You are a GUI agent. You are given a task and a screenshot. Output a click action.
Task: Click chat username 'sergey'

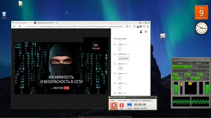click(120, 44)
